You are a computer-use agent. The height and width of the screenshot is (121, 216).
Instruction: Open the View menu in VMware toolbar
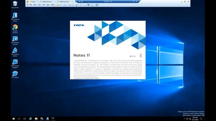39,5
